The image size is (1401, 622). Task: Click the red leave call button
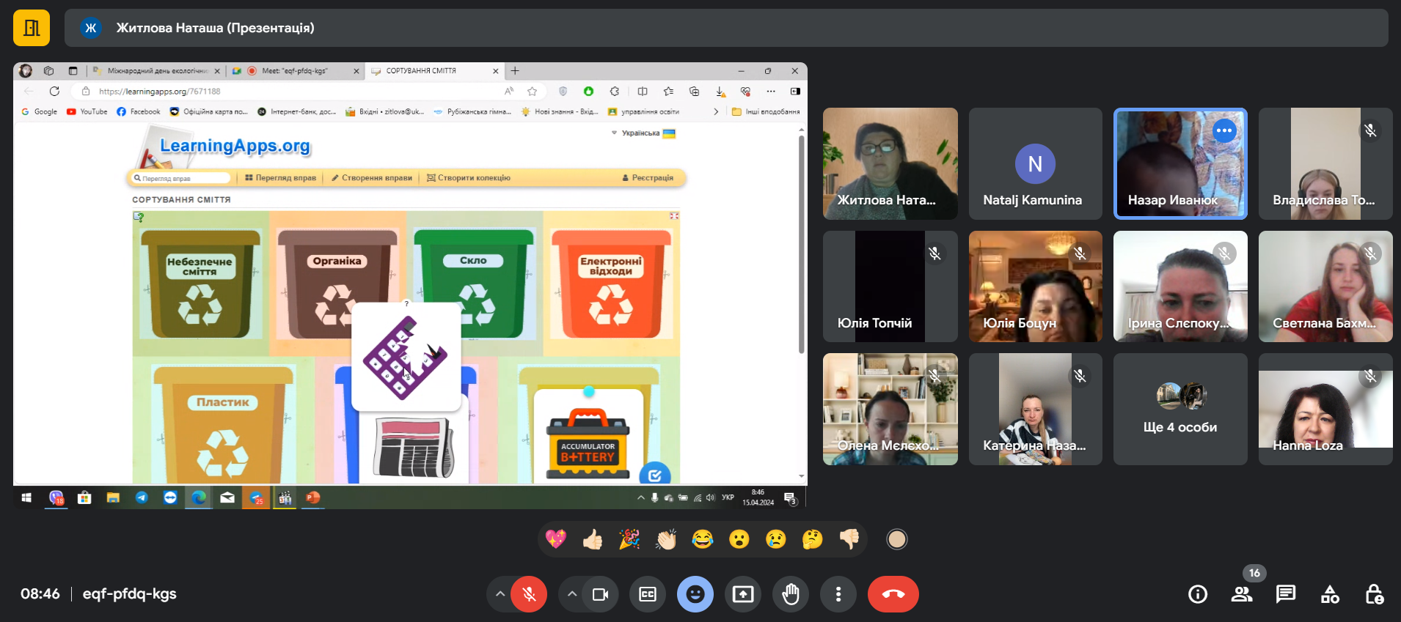(x=893, y=594)
